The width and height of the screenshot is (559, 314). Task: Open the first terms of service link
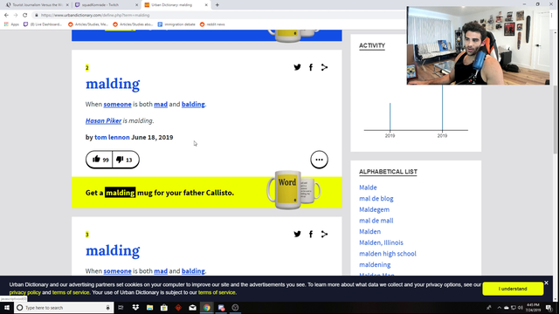pyautogui.click(x=71, y=292)
